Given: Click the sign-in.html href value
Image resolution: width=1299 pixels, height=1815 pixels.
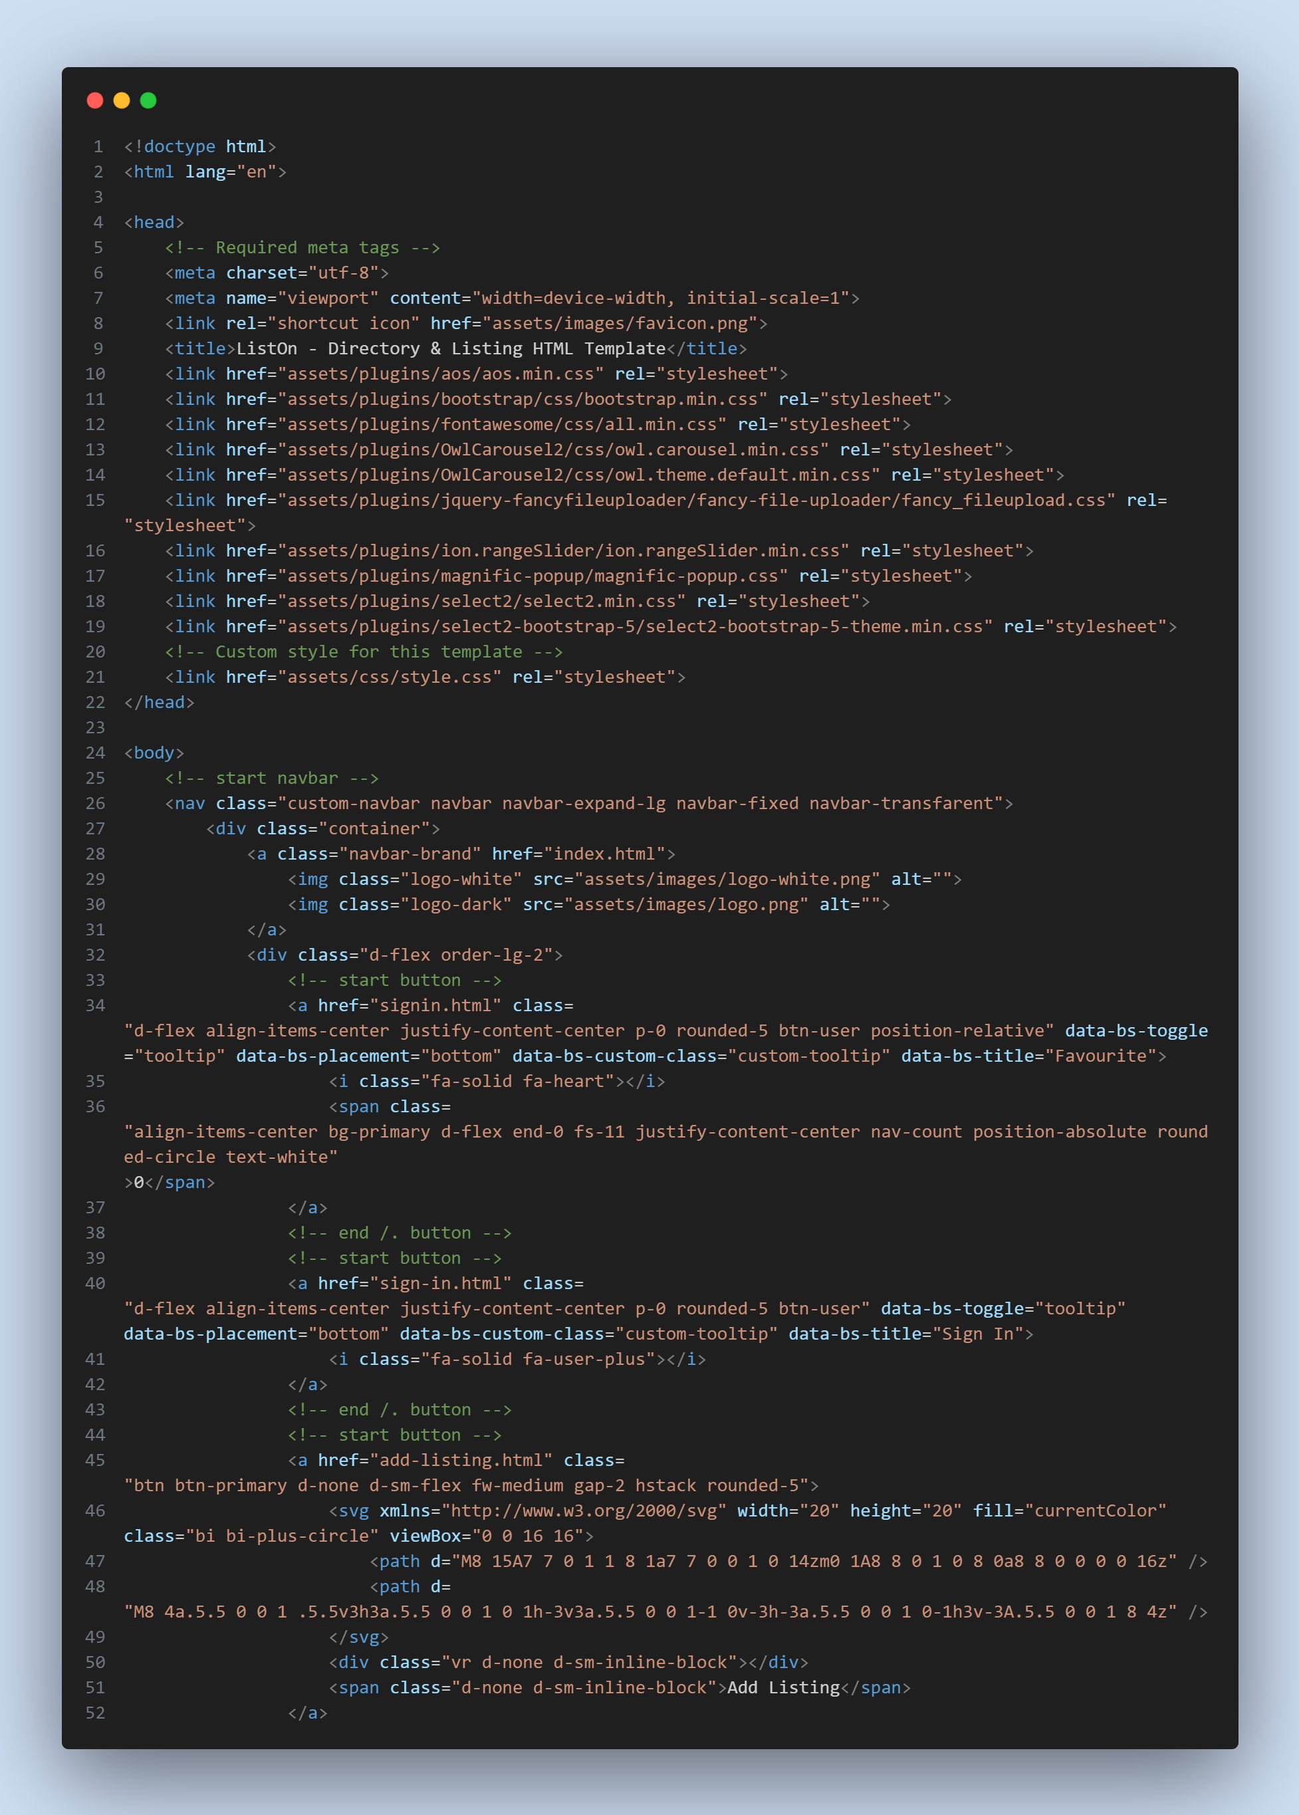Looking at the screenshot, I should point(440,1284).
